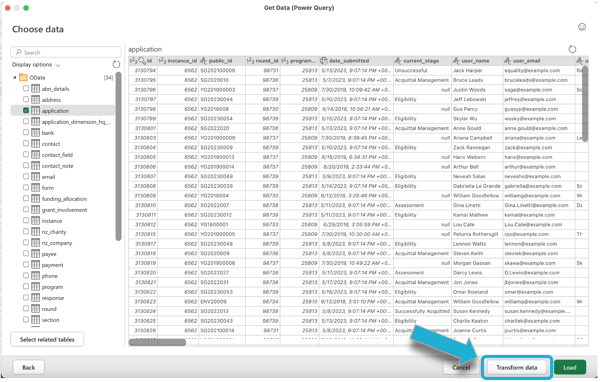Click the Search input field

66,52
